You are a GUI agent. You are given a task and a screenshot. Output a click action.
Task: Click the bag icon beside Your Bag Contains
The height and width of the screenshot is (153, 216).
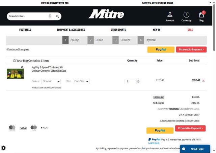pos(14,60)
